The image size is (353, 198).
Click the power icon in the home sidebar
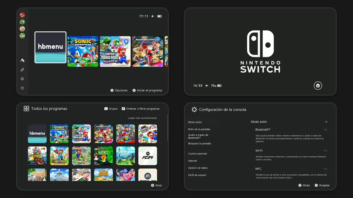[x=22, y=88]
